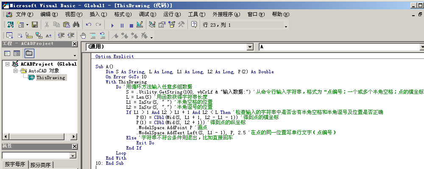Image resolution: width=424 pixels, height=169 pixels.
Task: Click Parameter Info edit icon
Action: [39, 35]
